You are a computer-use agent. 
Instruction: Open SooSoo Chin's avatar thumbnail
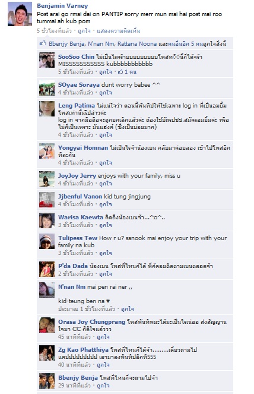[47, 60]
